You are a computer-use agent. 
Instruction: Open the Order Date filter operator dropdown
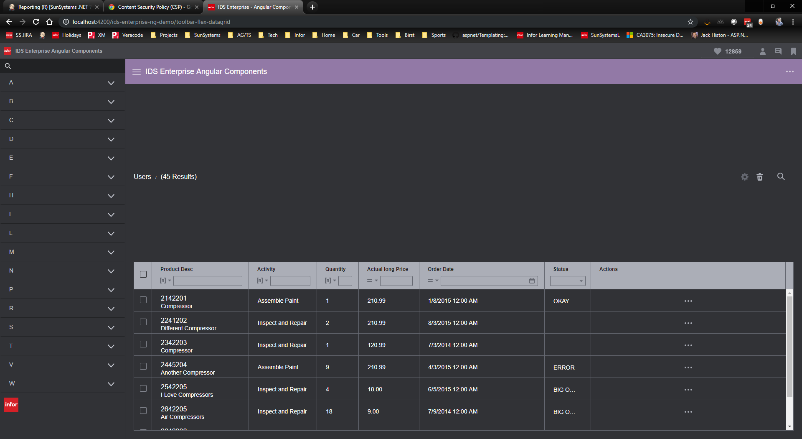433,281
